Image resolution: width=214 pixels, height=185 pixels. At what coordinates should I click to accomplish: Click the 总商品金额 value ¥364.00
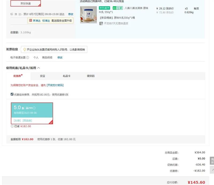tap(200, 153)
